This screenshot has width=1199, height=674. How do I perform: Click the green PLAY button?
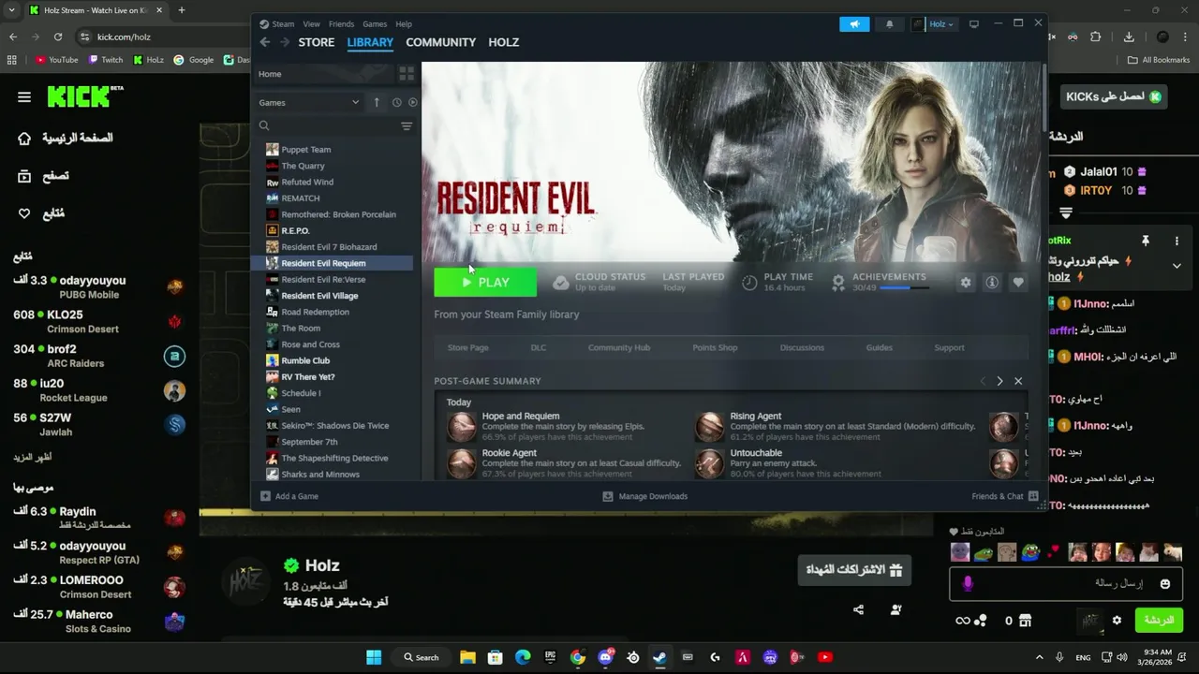tap(485, 282)
